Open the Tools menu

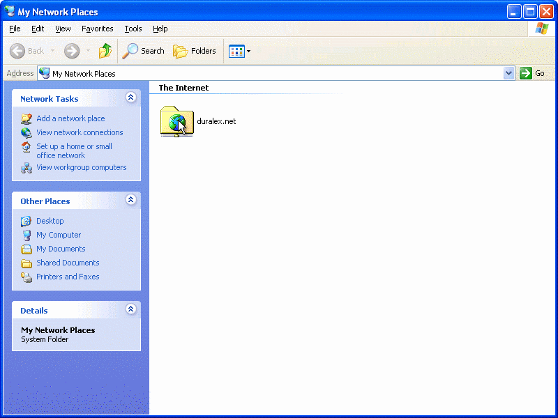coord(133,29)
